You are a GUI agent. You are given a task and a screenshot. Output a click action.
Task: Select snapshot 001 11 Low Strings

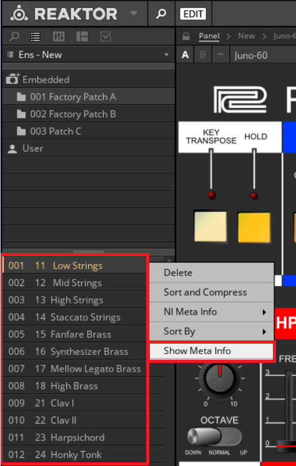74,265
